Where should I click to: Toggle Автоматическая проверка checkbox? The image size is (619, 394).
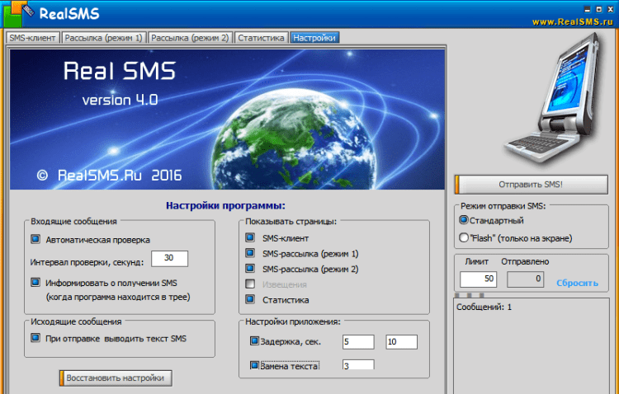click(x=35, y=239)
